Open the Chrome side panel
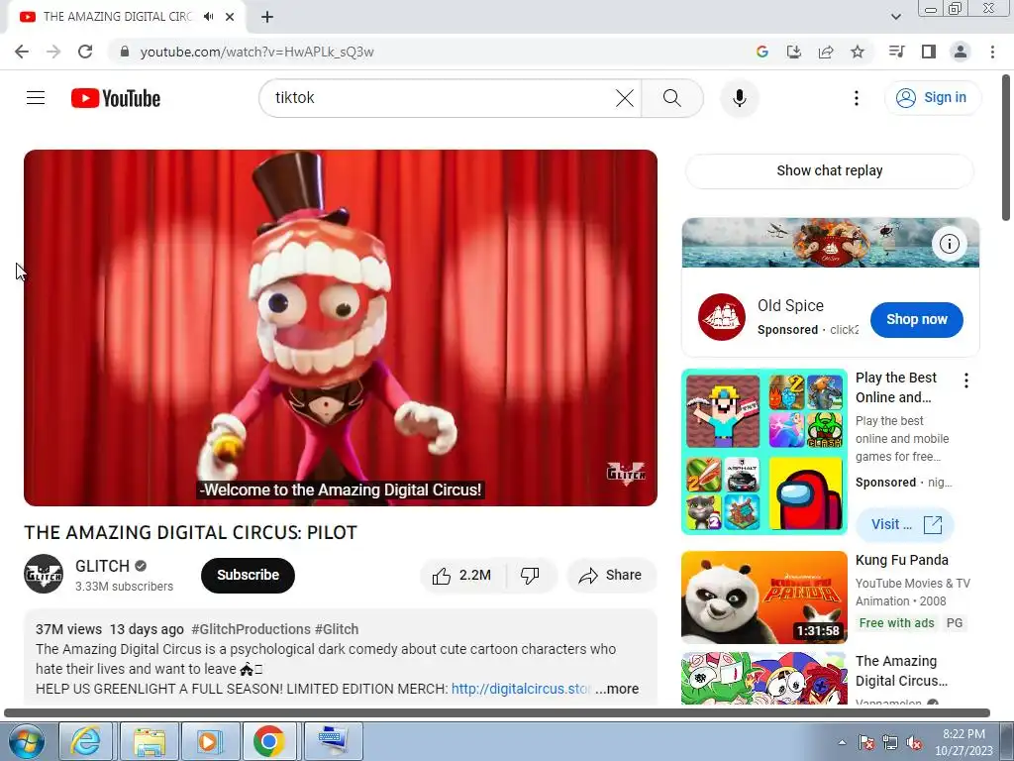Screen dimensions: 1014x761 click(929, 52)
